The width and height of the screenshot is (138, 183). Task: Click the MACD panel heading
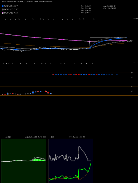tap(8, 137)
